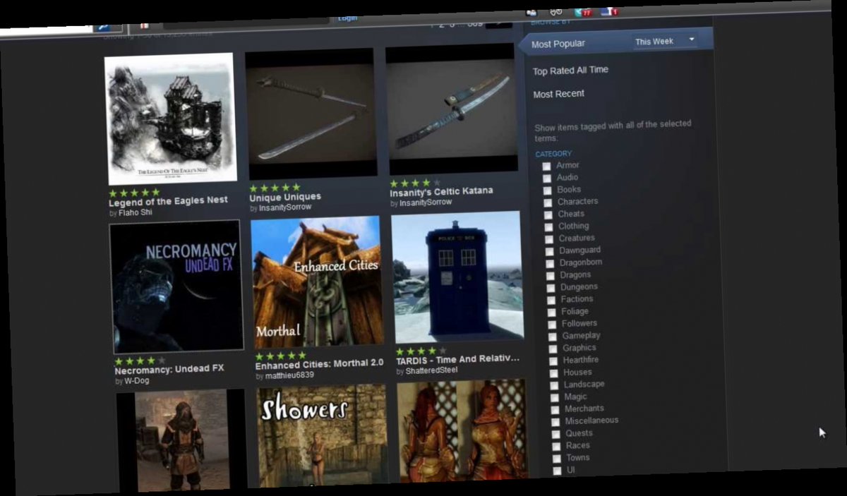Click the TARDIS - Time And Relativ... title
Viewport: 847px width, 496px height.
pyautogui.click(x=457, y=359)
